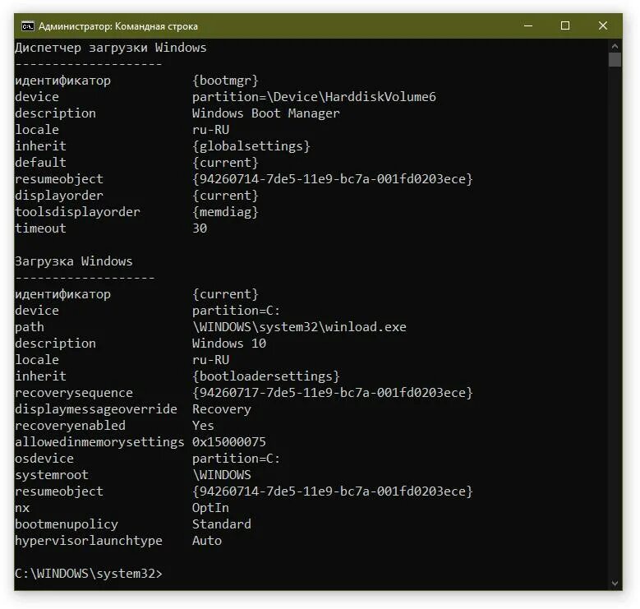640x609 pixels.
Task: Click 'Auto' value of hypervisorlaunchtype
Action: click(x=207, y=541)
